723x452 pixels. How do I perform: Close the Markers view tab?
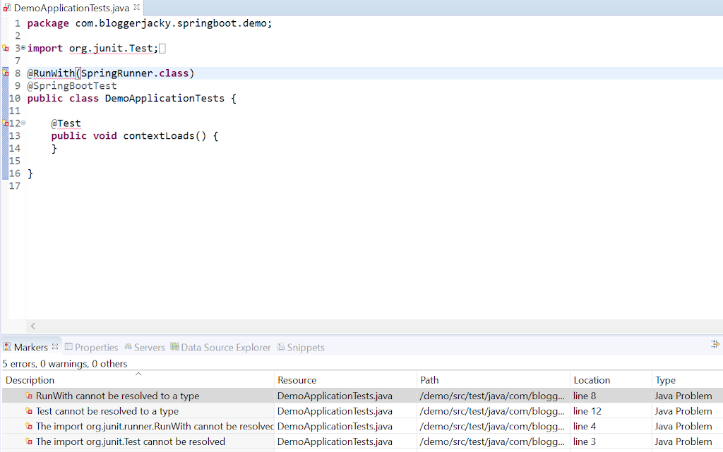[55, 347]
